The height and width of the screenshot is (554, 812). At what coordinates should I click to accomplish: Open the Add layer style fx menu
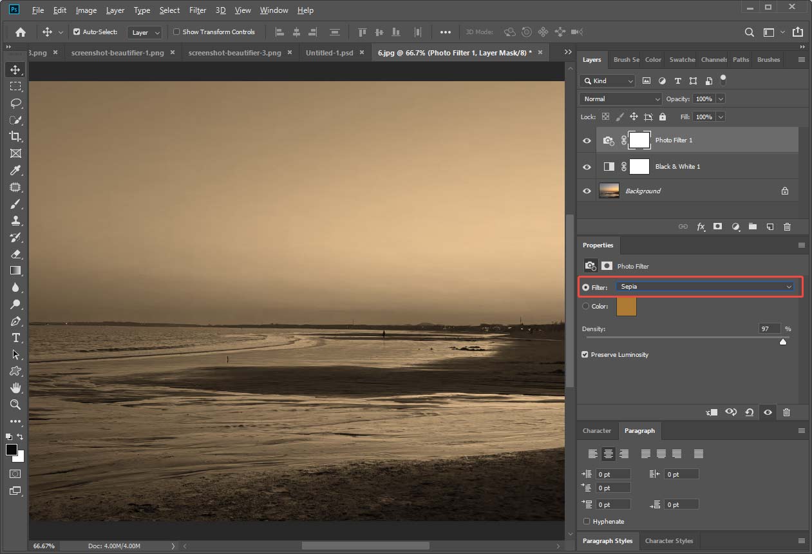point(701,227)
